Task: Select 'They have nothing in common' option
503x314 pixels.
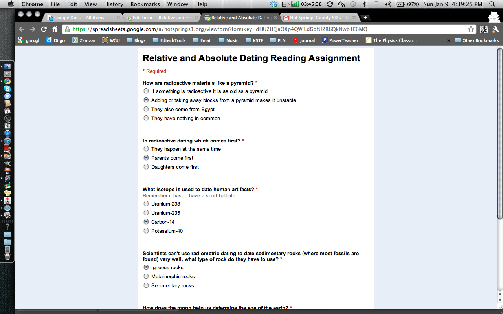Action: tap(146, 118)
